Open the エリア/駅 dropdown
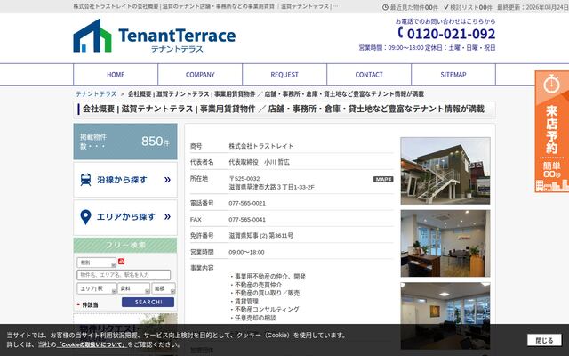This screenshot has height=356, width=569. [x=97, y=288]
